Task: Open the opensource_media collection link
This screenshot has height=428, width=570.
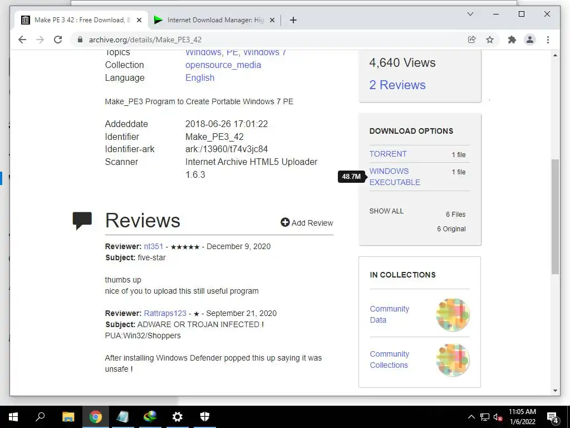Action: coord(223,65)
